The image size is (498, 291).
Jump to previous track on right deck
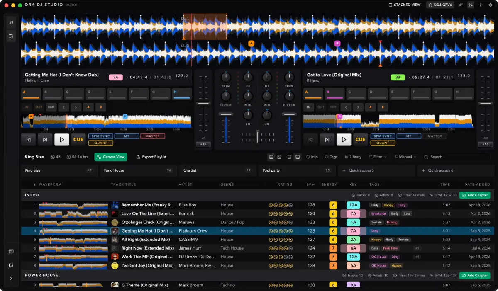click(310, 140)
